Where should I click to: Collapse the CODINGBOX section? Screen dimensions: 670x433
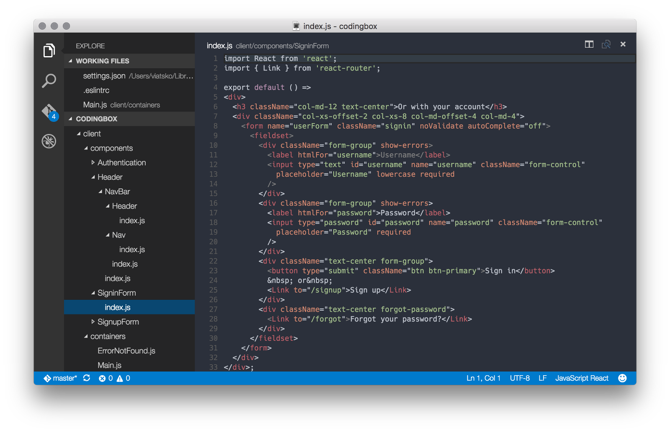coord(70,119)
